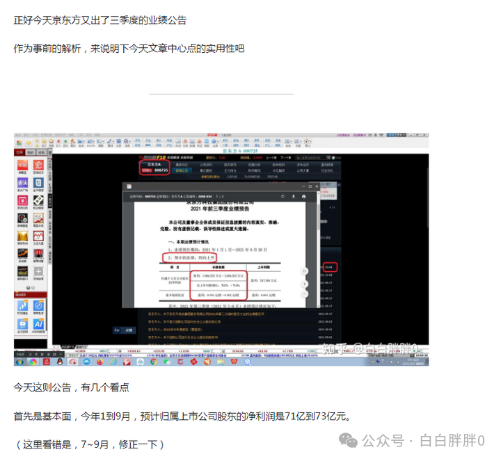Click the heading '京东方 A 000725' above the F10 panel
The height and width of the screenshot is (461, 501).
[240, 151]
